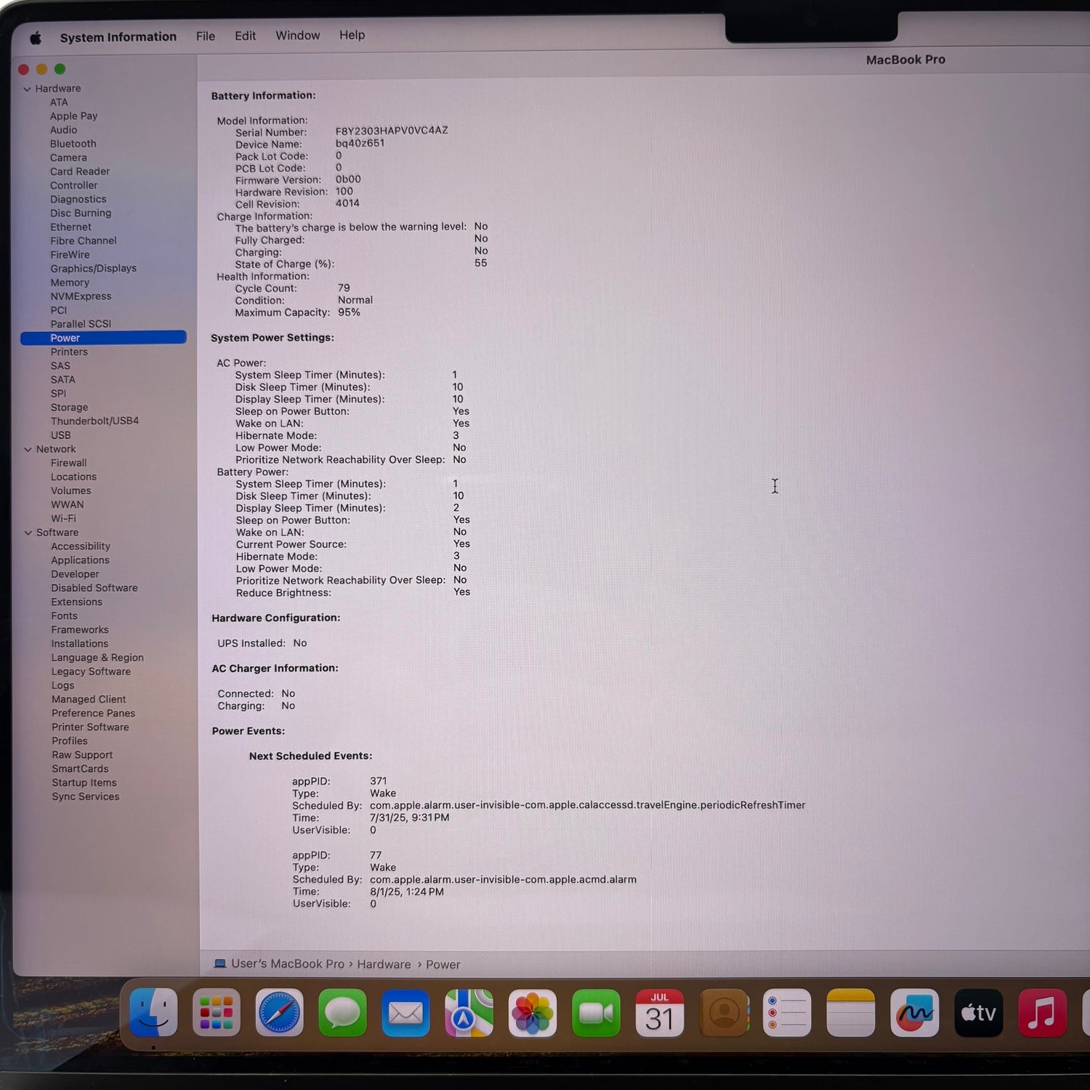
Task: Open Finder from the Dock
Action: (x=153, y=1012)
